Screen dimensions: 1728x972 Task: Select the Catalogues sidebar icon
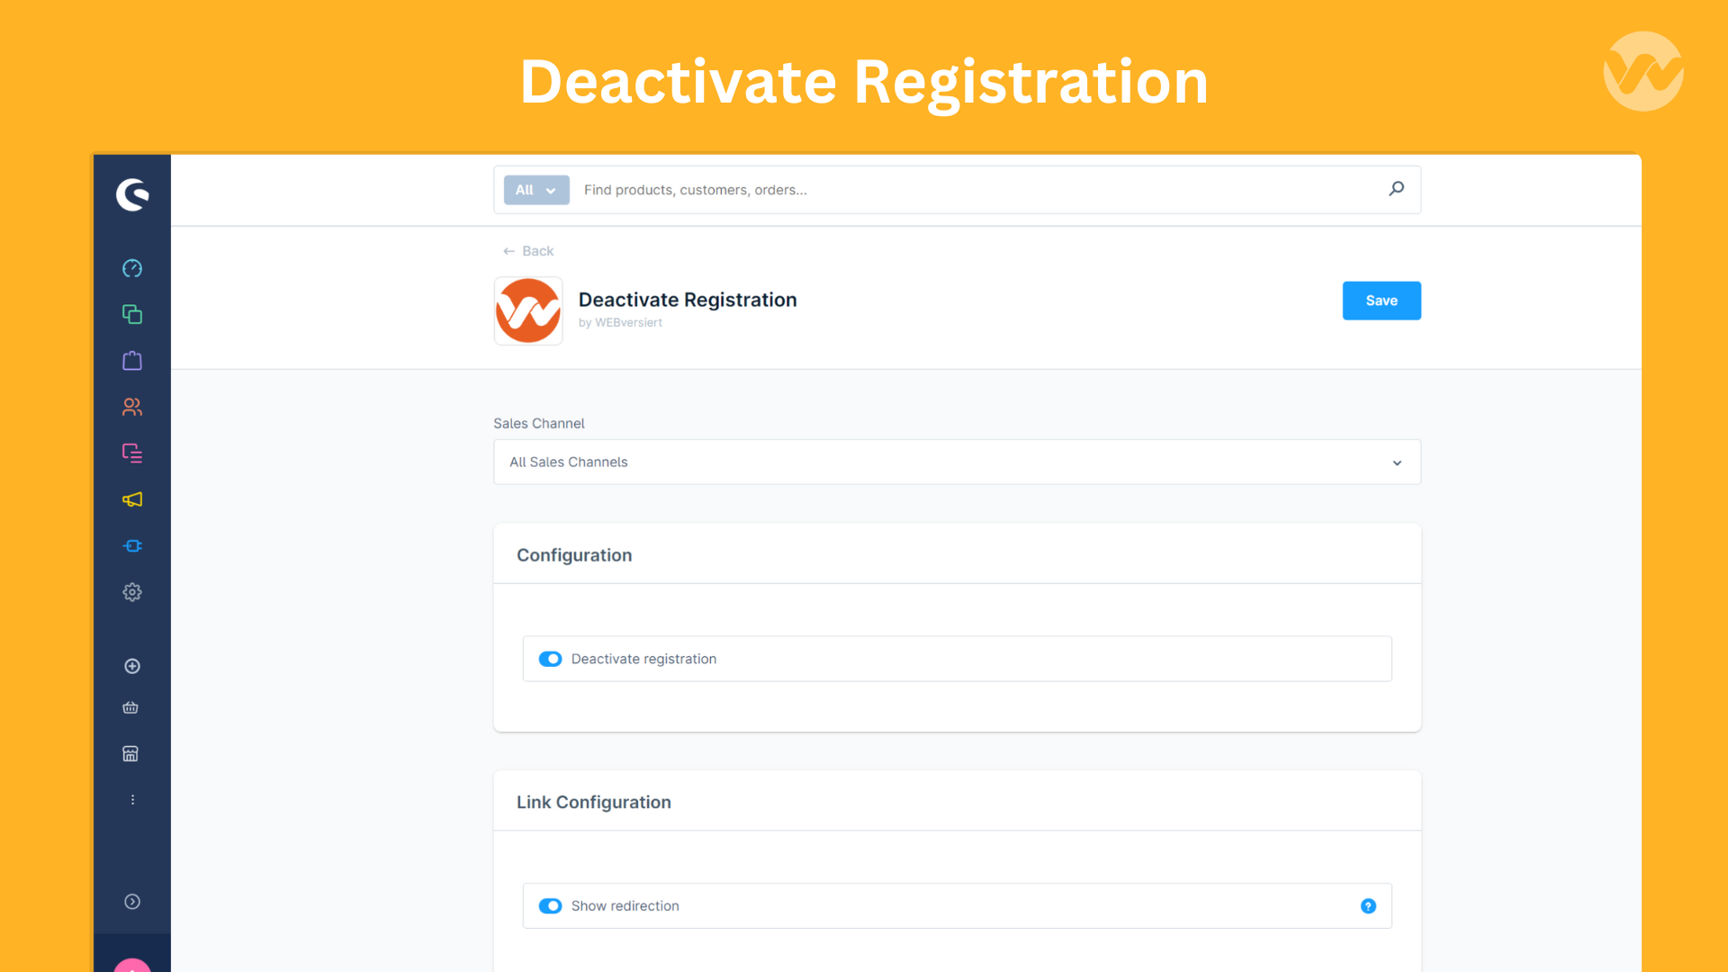131,314
